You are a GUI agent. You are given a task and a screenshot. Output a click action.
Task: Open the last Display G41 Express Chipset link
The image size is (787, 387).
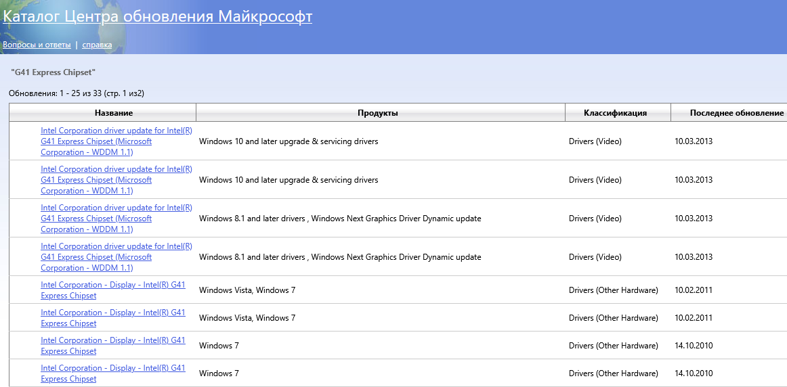coord(112,368)
